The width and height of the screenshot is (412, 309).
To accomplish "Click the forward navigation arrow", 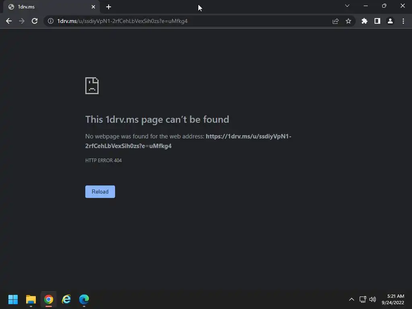I will click(22, 21).
